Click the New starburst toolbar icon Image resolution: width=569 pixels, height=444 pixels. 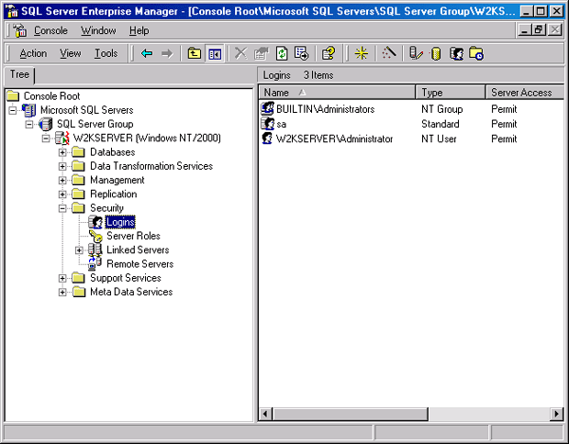361,54
